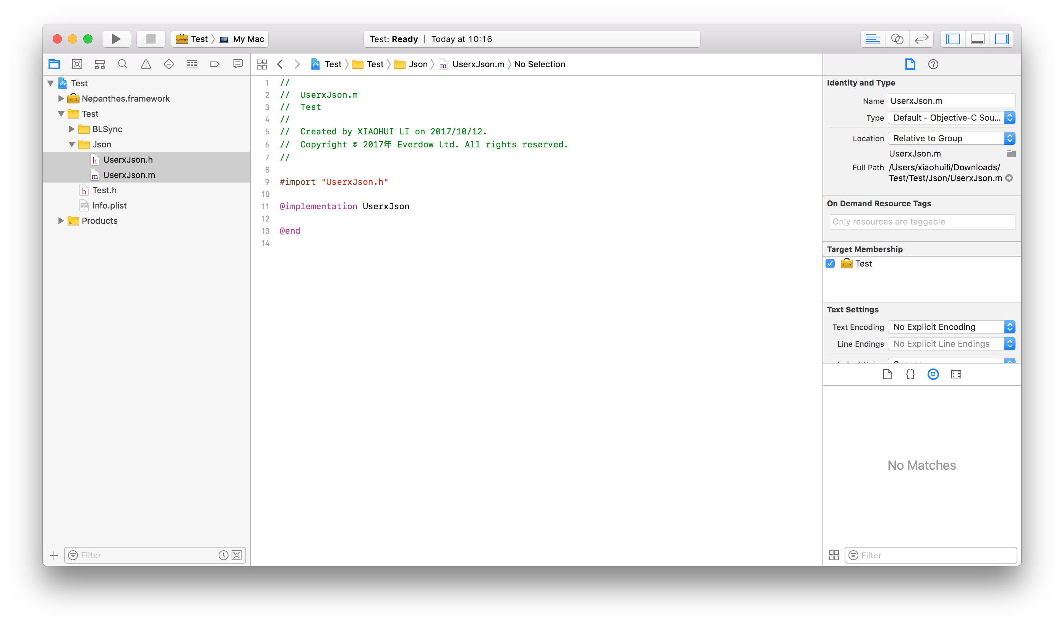Screen dimensions: 1064x627
Task: Go forward in editor history
Action: (297, 64)
